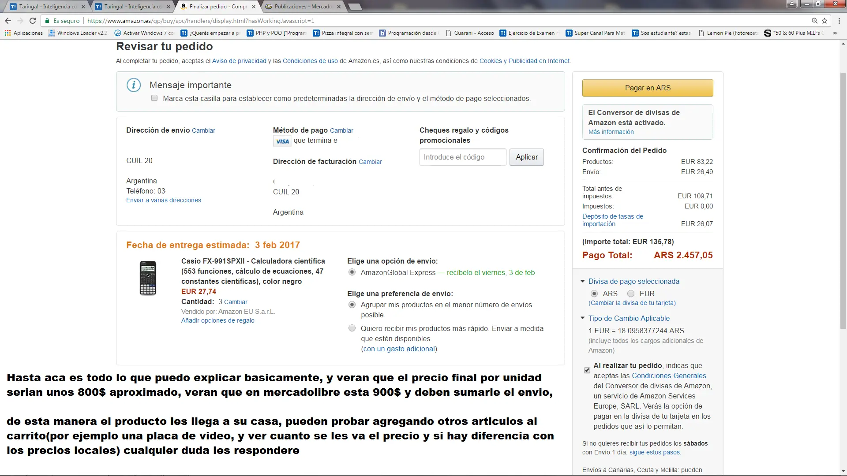This screenshot has width=847, height=476.
Task: Click the scrollbar up arrow
Action: click(843, 44)
